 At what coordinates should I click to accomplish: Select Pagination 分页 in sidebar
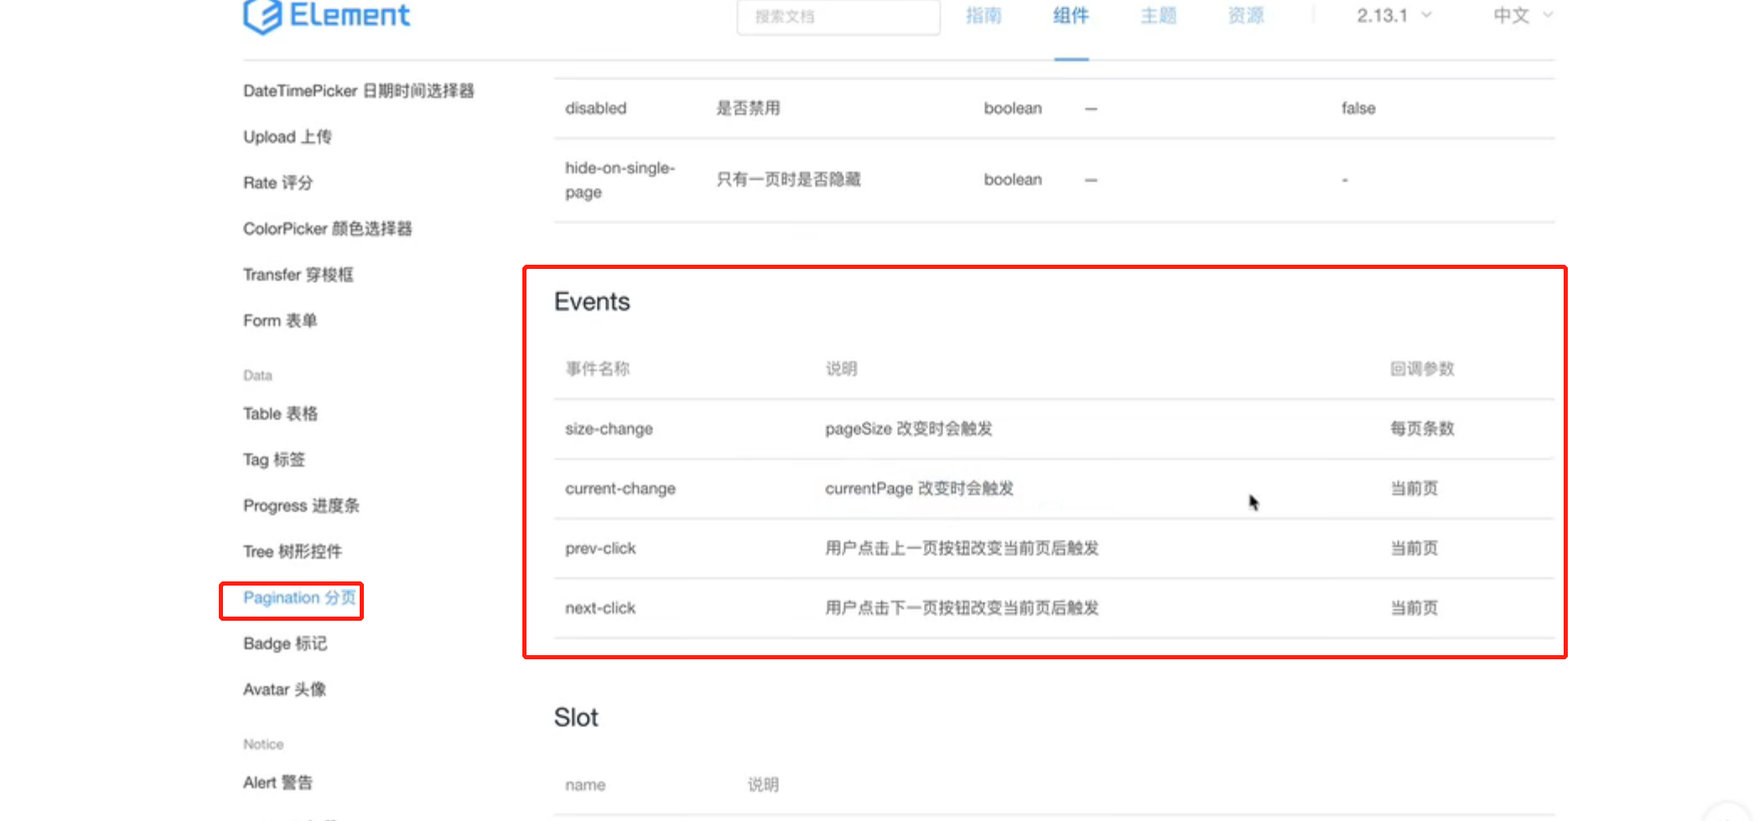tap(299, 598)
